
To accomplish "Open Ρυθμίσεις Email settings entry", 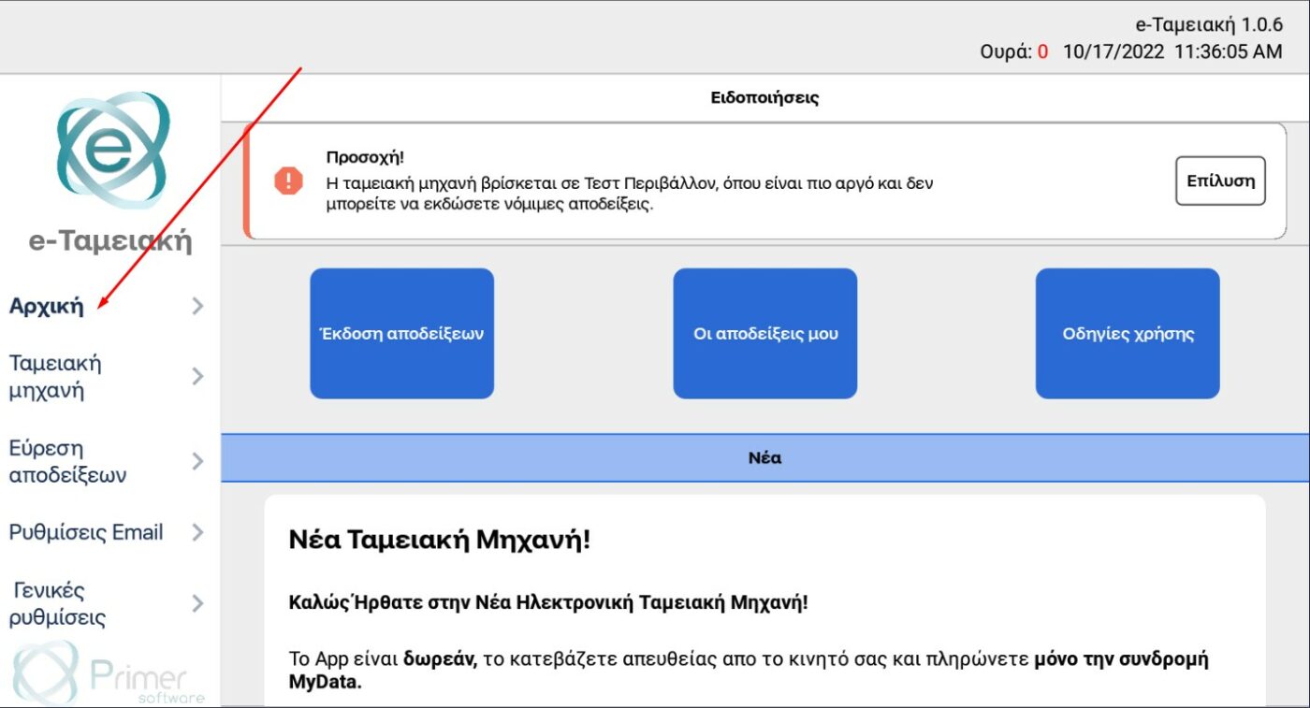I will coord(86,532).
